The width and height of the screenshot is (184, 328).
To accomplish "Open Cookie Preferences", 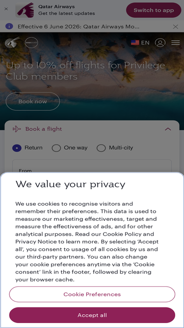I will 92,294.
